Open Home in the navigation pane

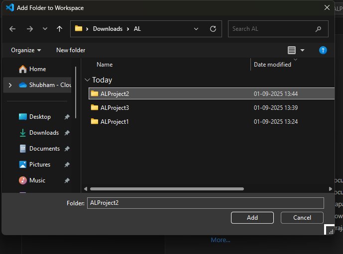[37, 69]
